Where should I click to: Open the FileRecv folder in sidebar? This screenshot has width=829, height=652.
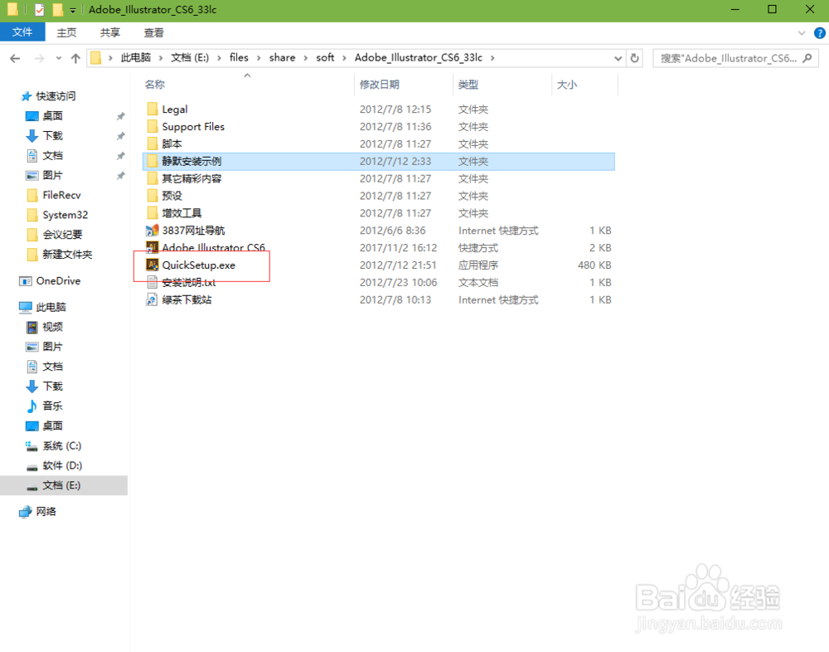click(61, 195)
